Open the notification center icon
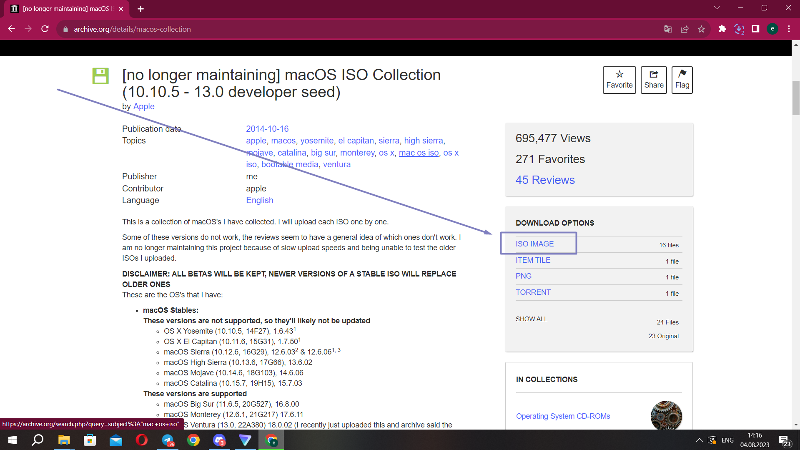Viewport: 800px width, 450px height. pos(785,440)
